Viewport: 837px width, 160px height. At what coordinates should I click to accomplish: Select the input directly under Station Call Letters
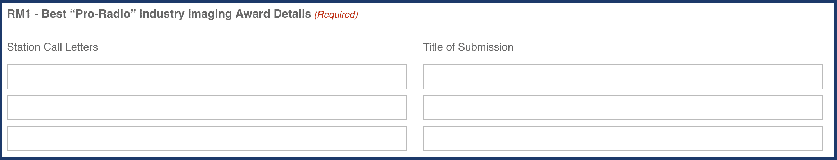207,77
